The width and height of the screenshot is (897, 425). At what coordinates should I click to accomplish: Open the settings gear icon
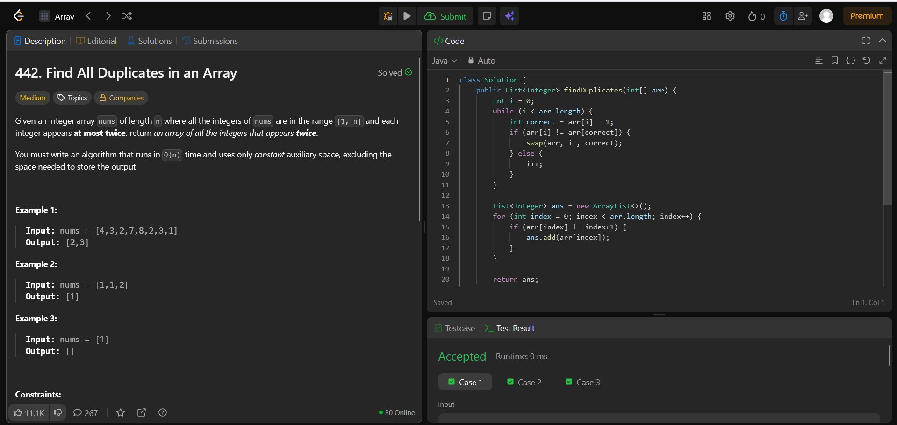click(730, 16)
